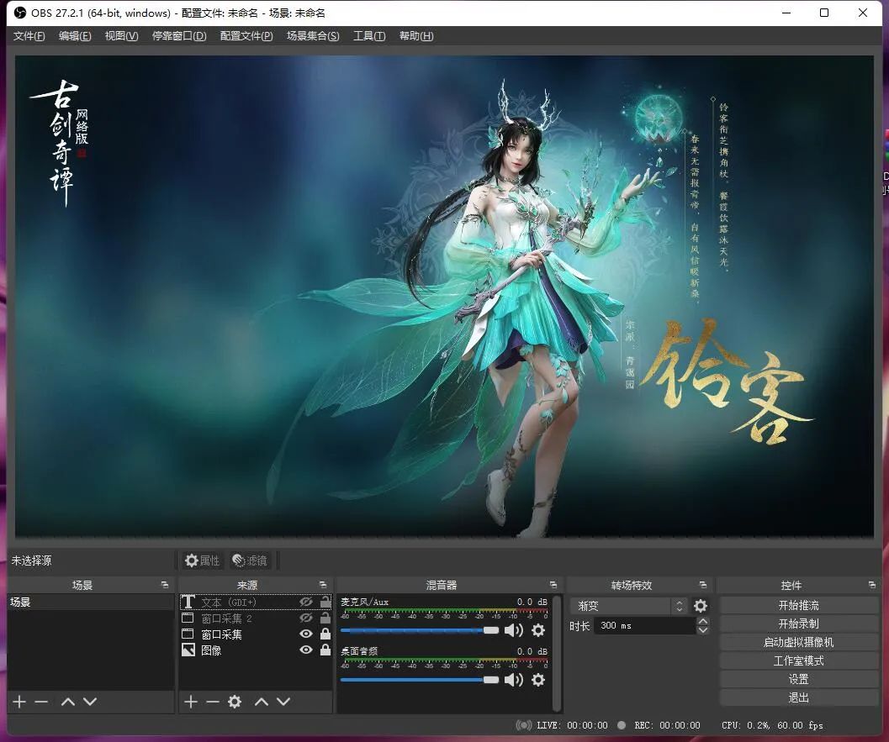Toggle 工作室模式 studio mode
Image resolution: width=889 pixels, height=742 pixels.
[x=799, y=661]
